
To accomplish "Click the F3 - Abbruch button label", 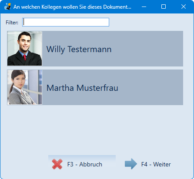I will pos(85,164).
